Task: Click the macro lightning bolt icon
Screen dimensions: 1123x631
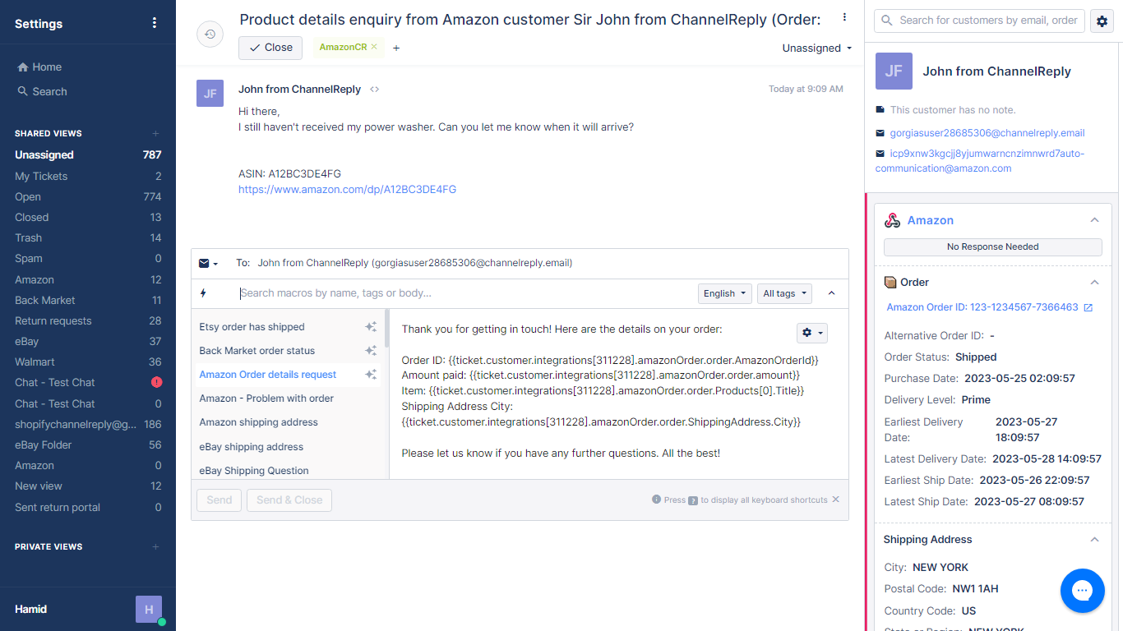Action: point(203,293)
